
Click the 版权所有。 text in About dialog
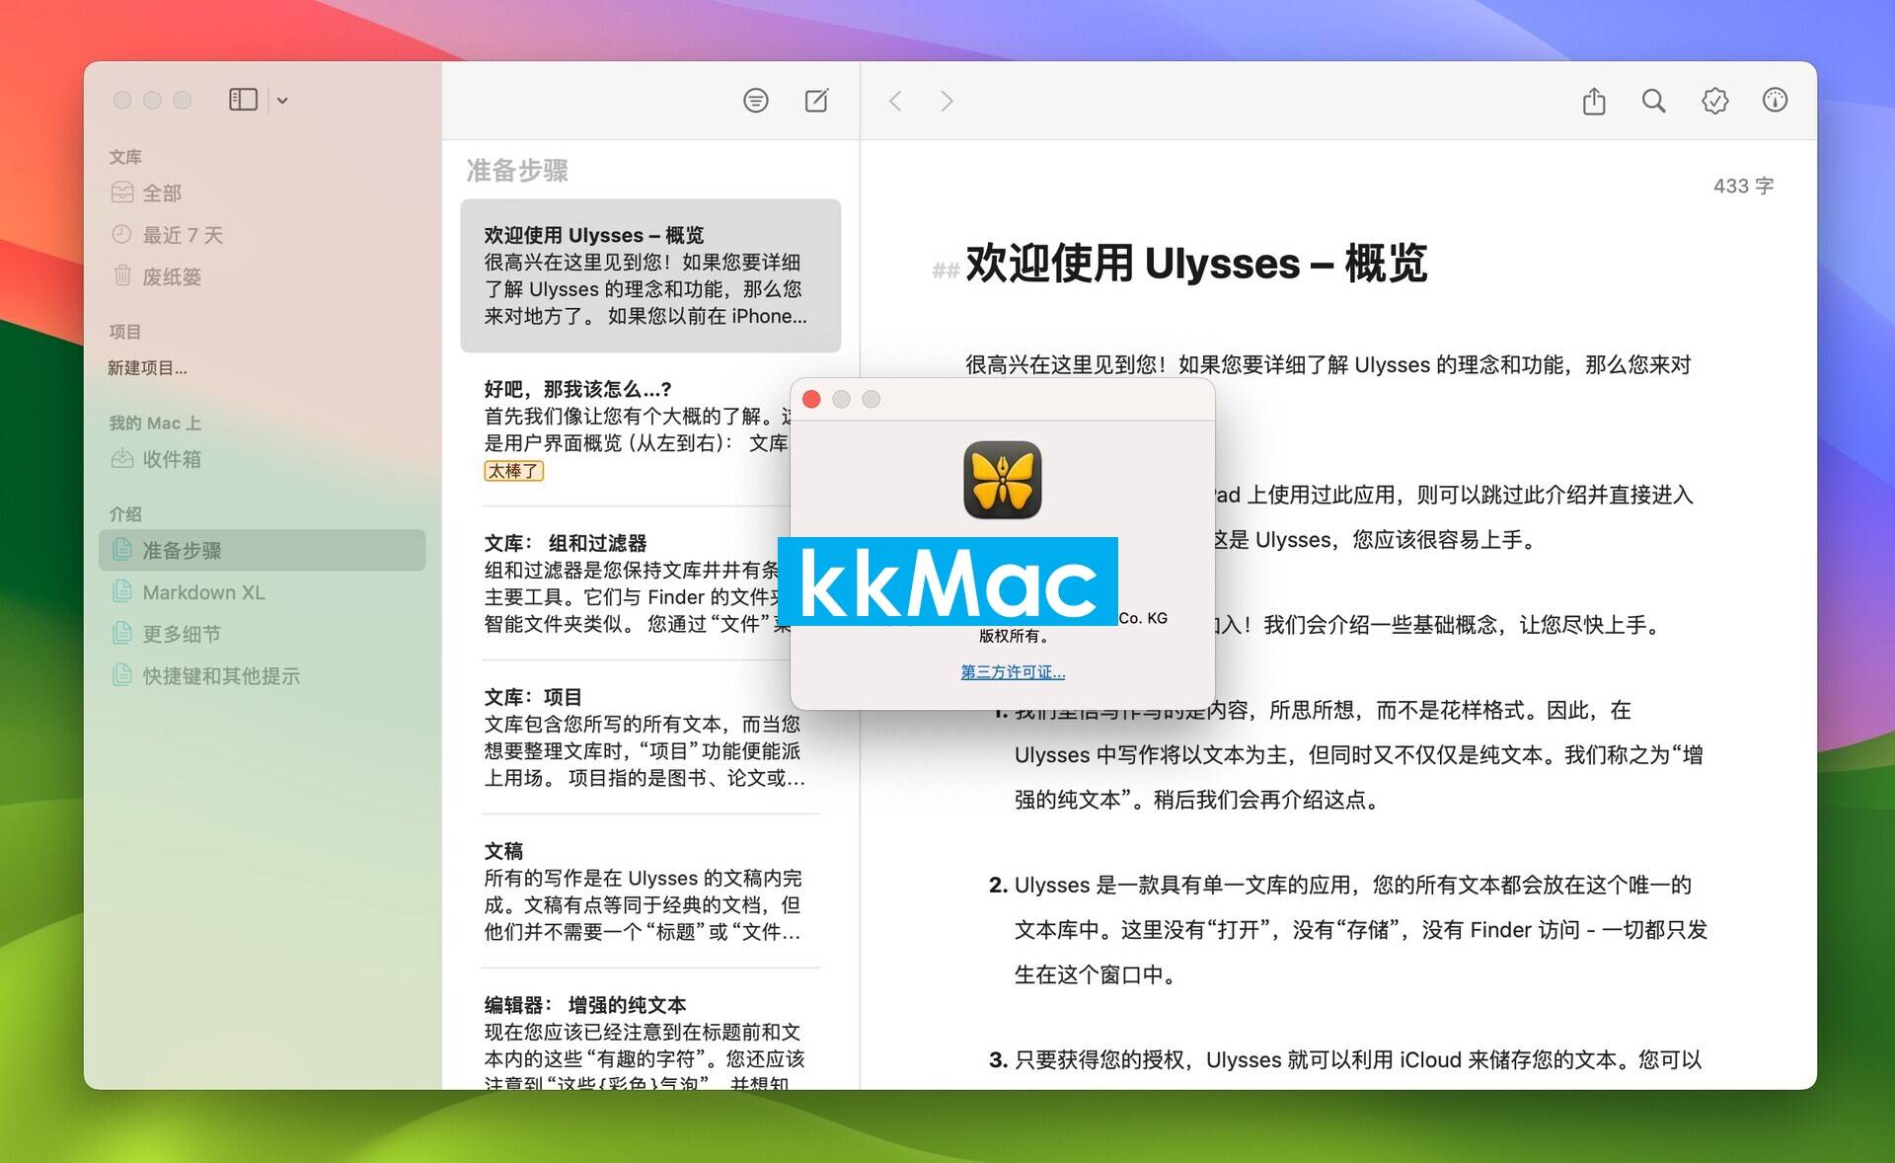point(1013,636)
